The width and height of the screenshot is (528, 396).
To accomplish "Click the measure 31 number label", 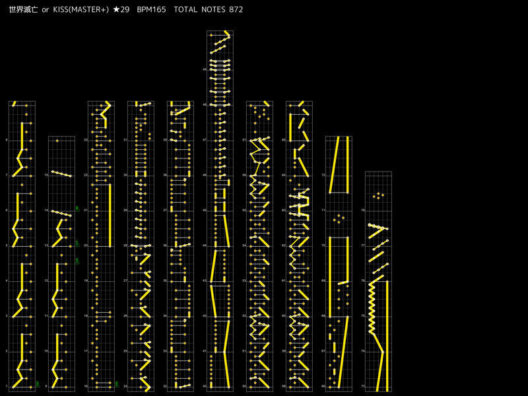I will tap(125, 141).
